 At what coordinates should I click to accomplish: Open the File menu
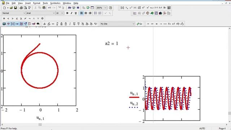(x=7, y=3)
